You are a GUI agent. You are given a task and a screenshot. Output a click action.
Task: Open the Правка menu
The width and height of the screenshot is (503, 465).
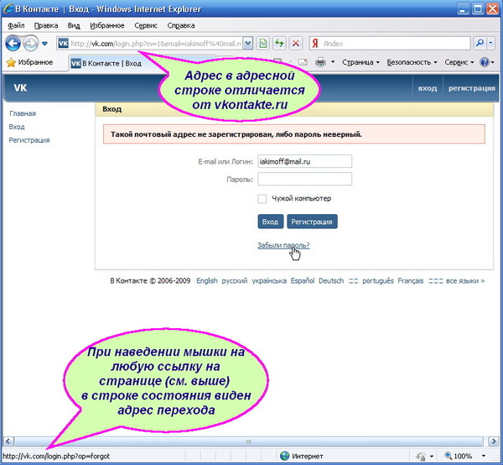[46, 25]
